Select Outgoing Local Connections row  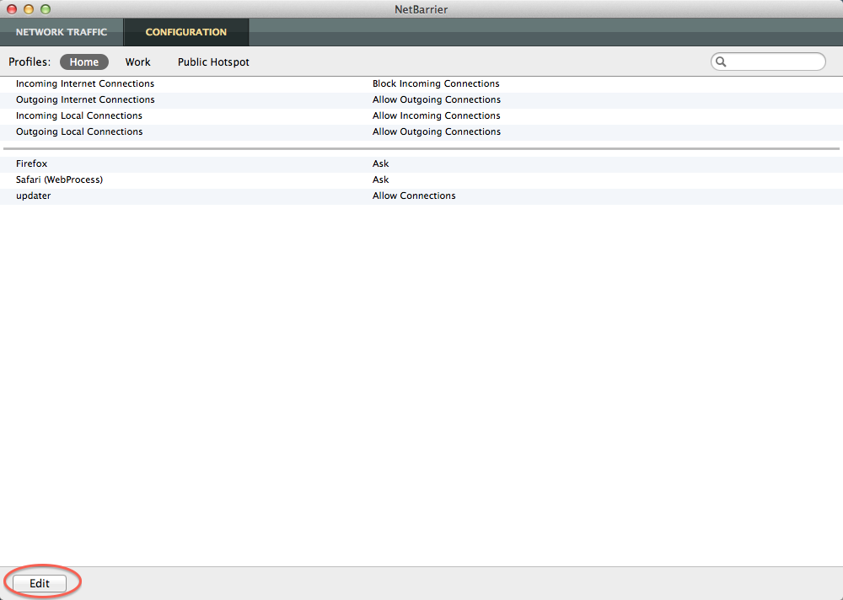tap(421, 132)
